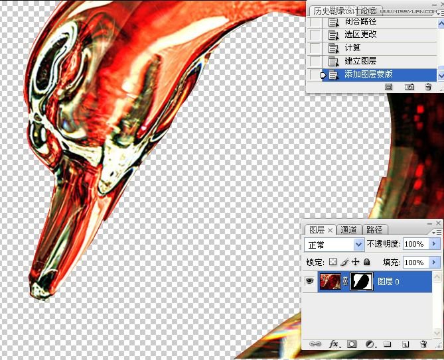Viewport: 444px width, 360px height.
Task: Create new document from current state icon
Action: 390,87
